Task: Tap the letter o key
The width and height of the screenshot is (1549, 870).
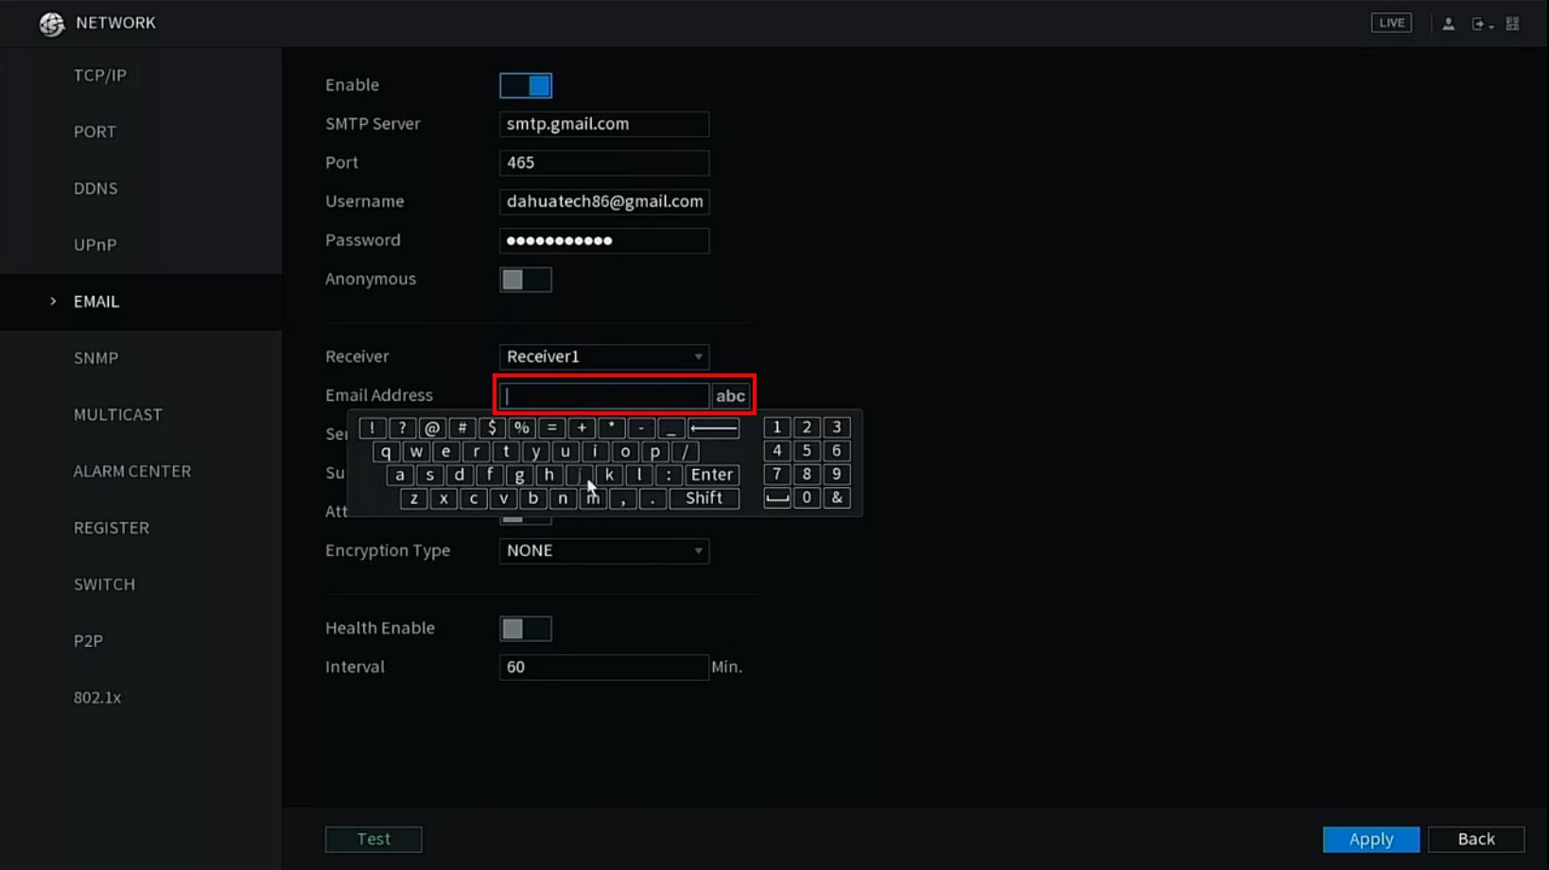Action: pyautogui.click(x=625, y=452)
